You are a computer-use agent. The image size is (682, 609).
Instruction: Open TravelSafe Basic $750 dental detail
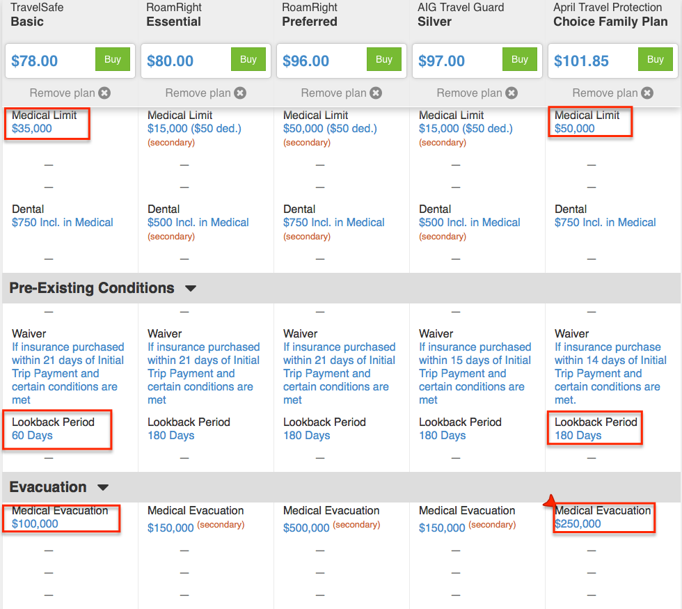click(62, 222)
